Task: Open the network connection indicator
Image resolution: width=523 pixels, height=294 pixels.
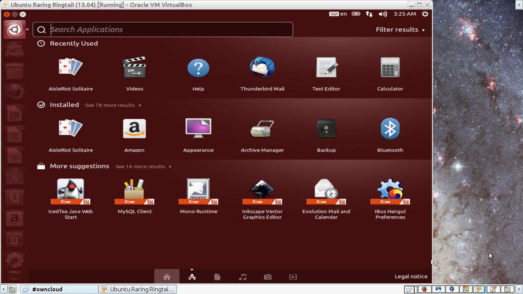Action: pos(369,14)
